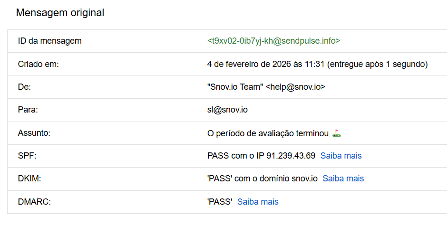Open the SPF Saiba mais link

[x=341, y=156]
